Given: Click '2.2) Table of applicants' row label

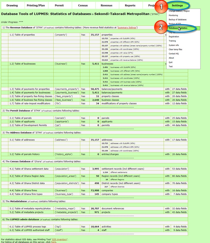Looking at the screenshot, I should (22, 121).
